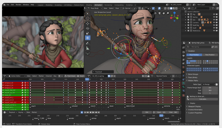The width and height of the screenshot is (222, 128).
Task: Select the Cursor tool in viewport toolbar
Action: click(88, 18)
